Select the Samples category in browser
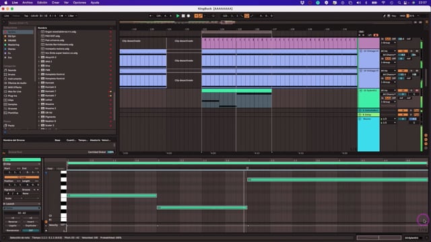 [x=13, y=104]
